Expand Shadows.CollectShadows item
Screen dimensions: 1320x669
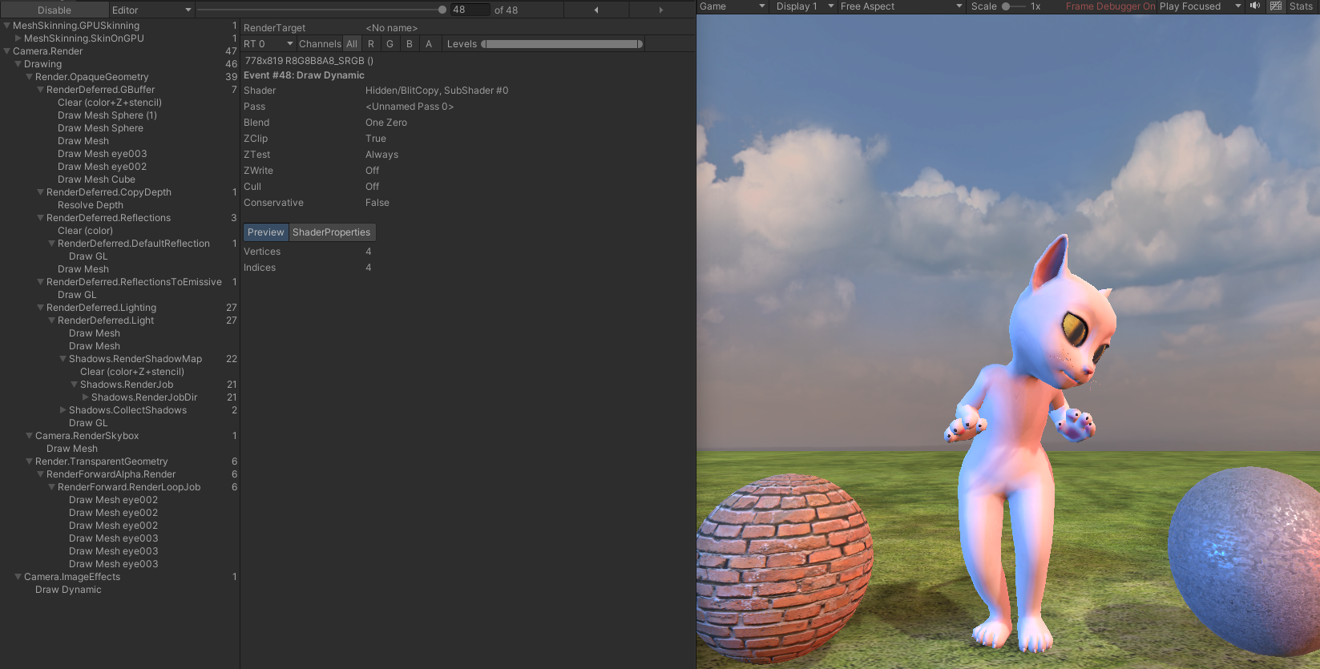coord(63,410)
